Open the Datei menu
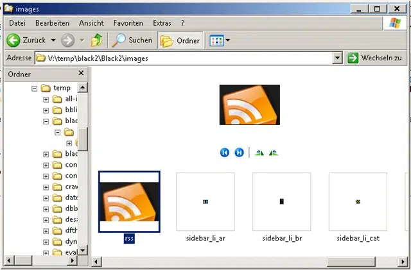Viewport: 411px width, 270px height. coord(17,23)
